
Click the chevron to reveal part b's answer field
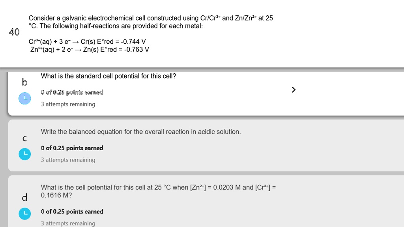pyautogui.click(x=294, y=89)
